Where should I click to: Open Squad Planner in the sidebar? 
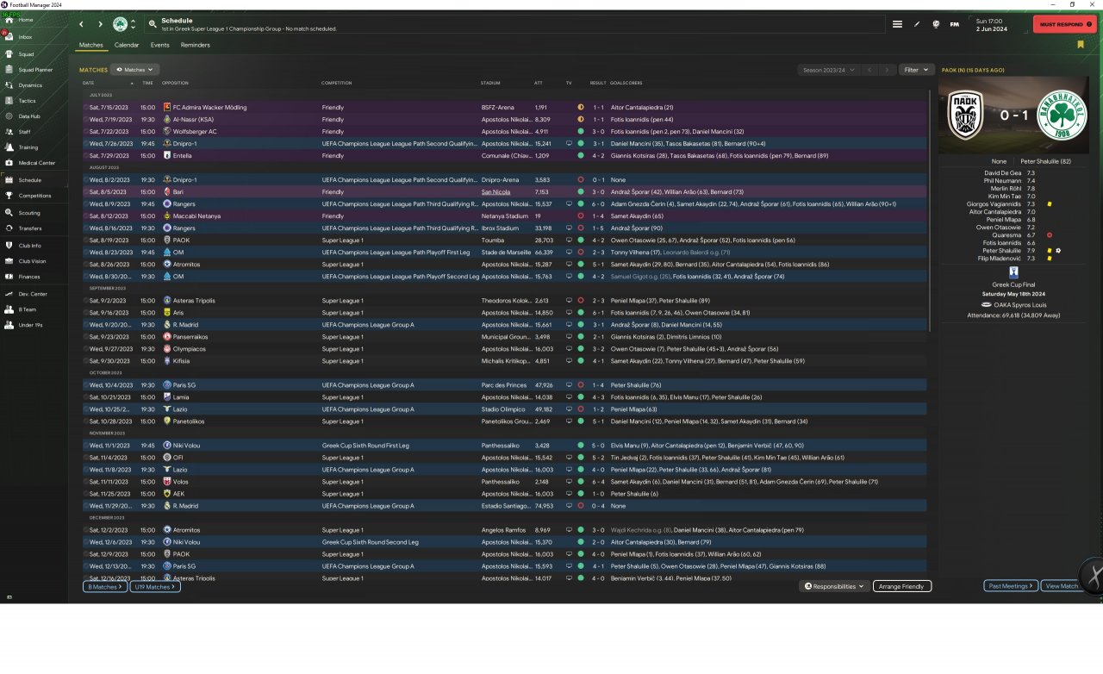point(34,70)
